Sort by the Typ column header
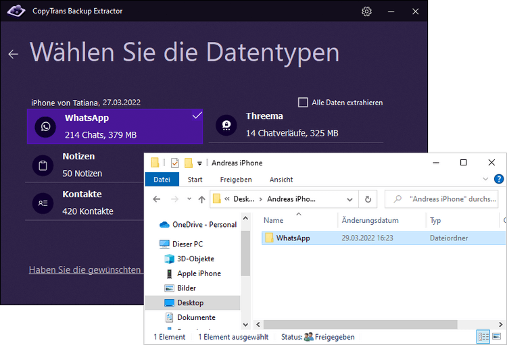 [x=435, y=220]
